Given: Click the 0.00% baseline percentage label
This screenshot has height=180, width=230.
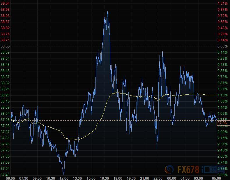Looking at the screenshot, I should pos(222,46).
